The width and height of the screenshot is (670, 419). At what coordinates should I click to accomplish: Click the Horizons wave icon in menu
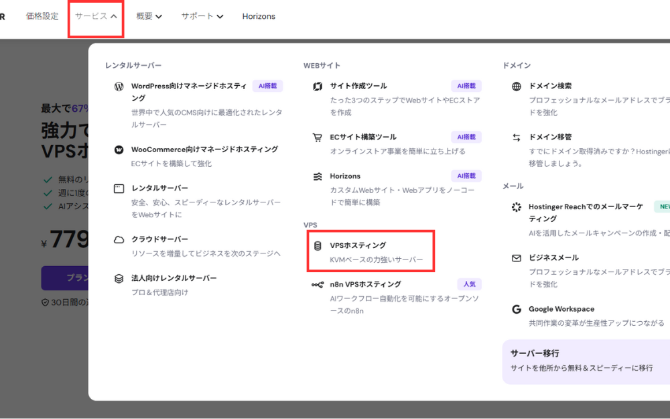(318, 176)
